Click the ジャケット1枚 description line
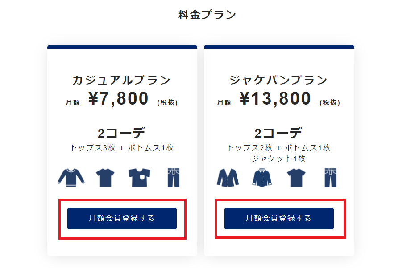 click(x=278, y=158)
